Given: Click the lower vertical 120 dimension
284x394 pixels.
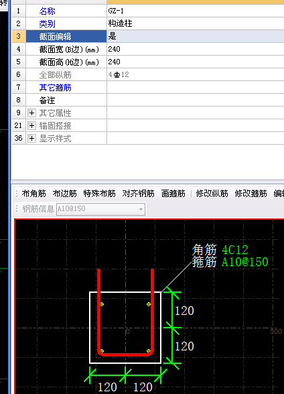Looking at the screenshot, I should [184, 346].
